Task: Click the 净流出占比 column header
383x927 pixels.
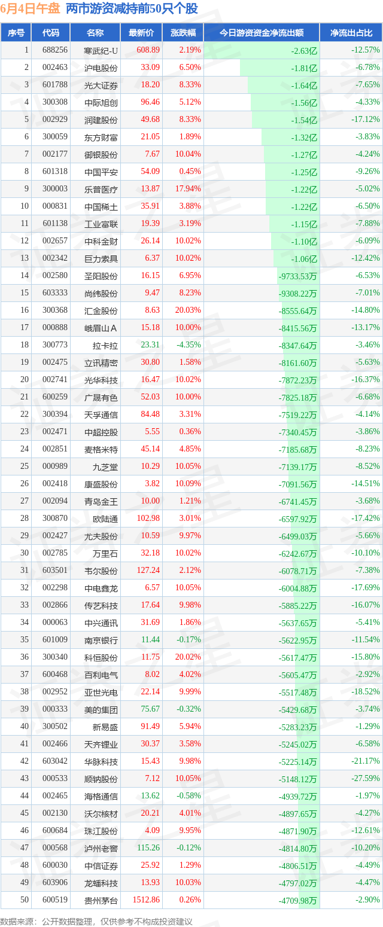Action: point(351,33)
